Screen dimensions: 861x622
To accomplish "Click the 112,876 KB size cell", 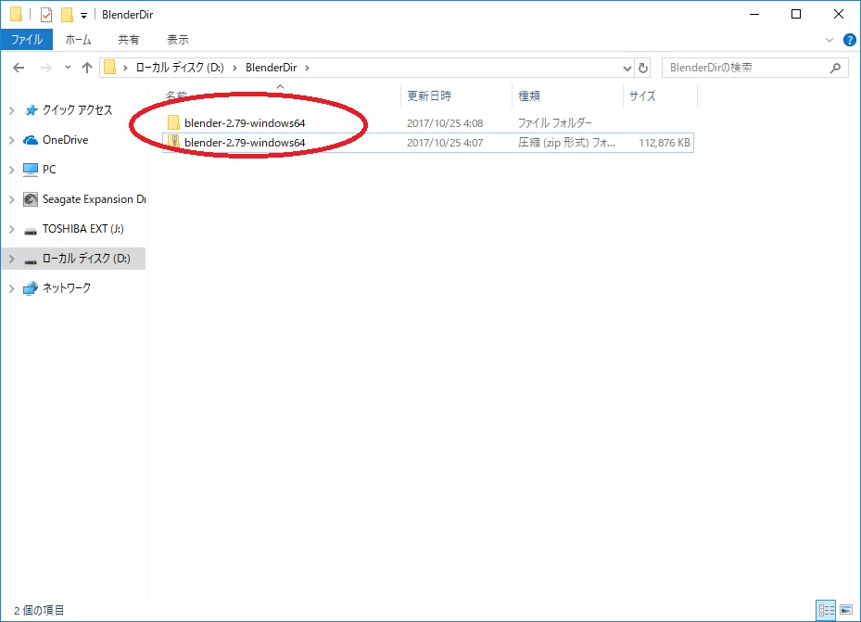I will tap(664, 143).
